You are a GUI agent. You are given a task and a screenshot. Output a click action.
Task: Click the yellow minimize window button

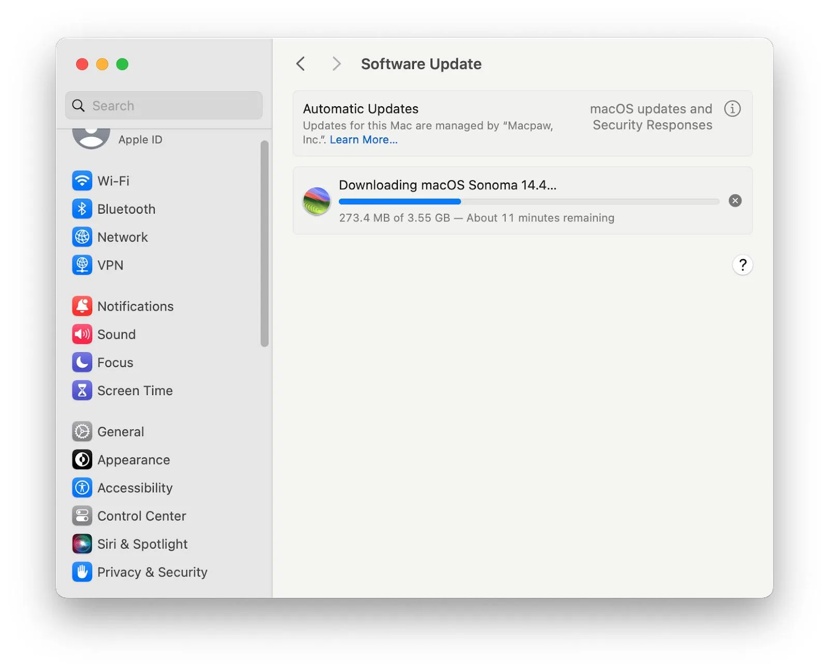coord(103,64)
